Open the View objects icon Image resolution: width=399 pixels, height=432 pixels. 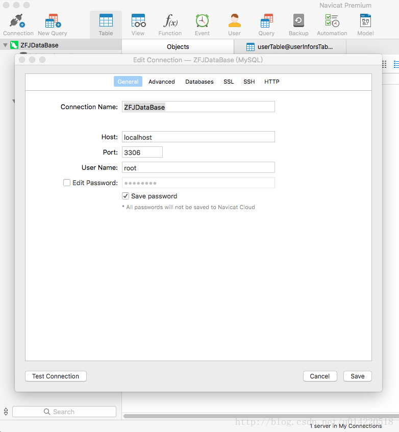click(138, 21)
